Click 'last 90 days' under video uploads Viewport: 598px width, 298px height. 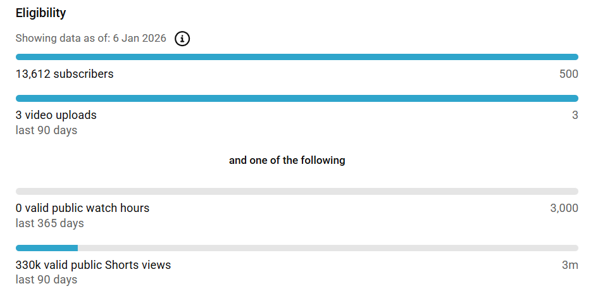pos(46,130)
